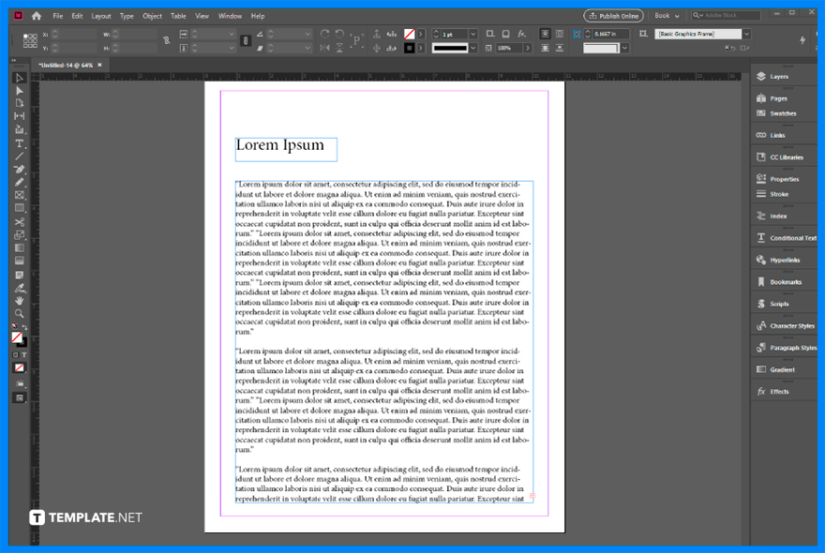Viewport: 825px width, 553px height.
Task: Click the Publish Online button
Action: tap(614, 15)
